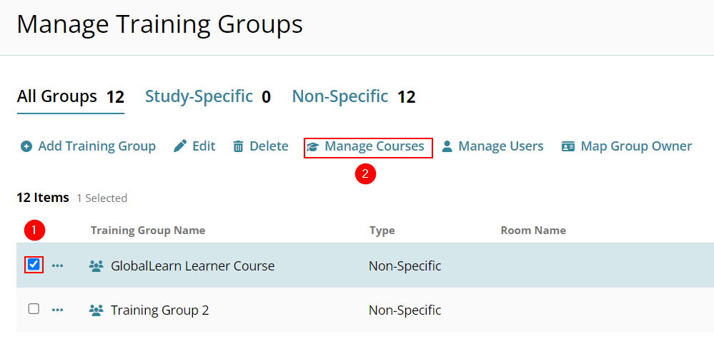
Task: Click the plus icon for Add Training Group
Action: pos(26,147)
